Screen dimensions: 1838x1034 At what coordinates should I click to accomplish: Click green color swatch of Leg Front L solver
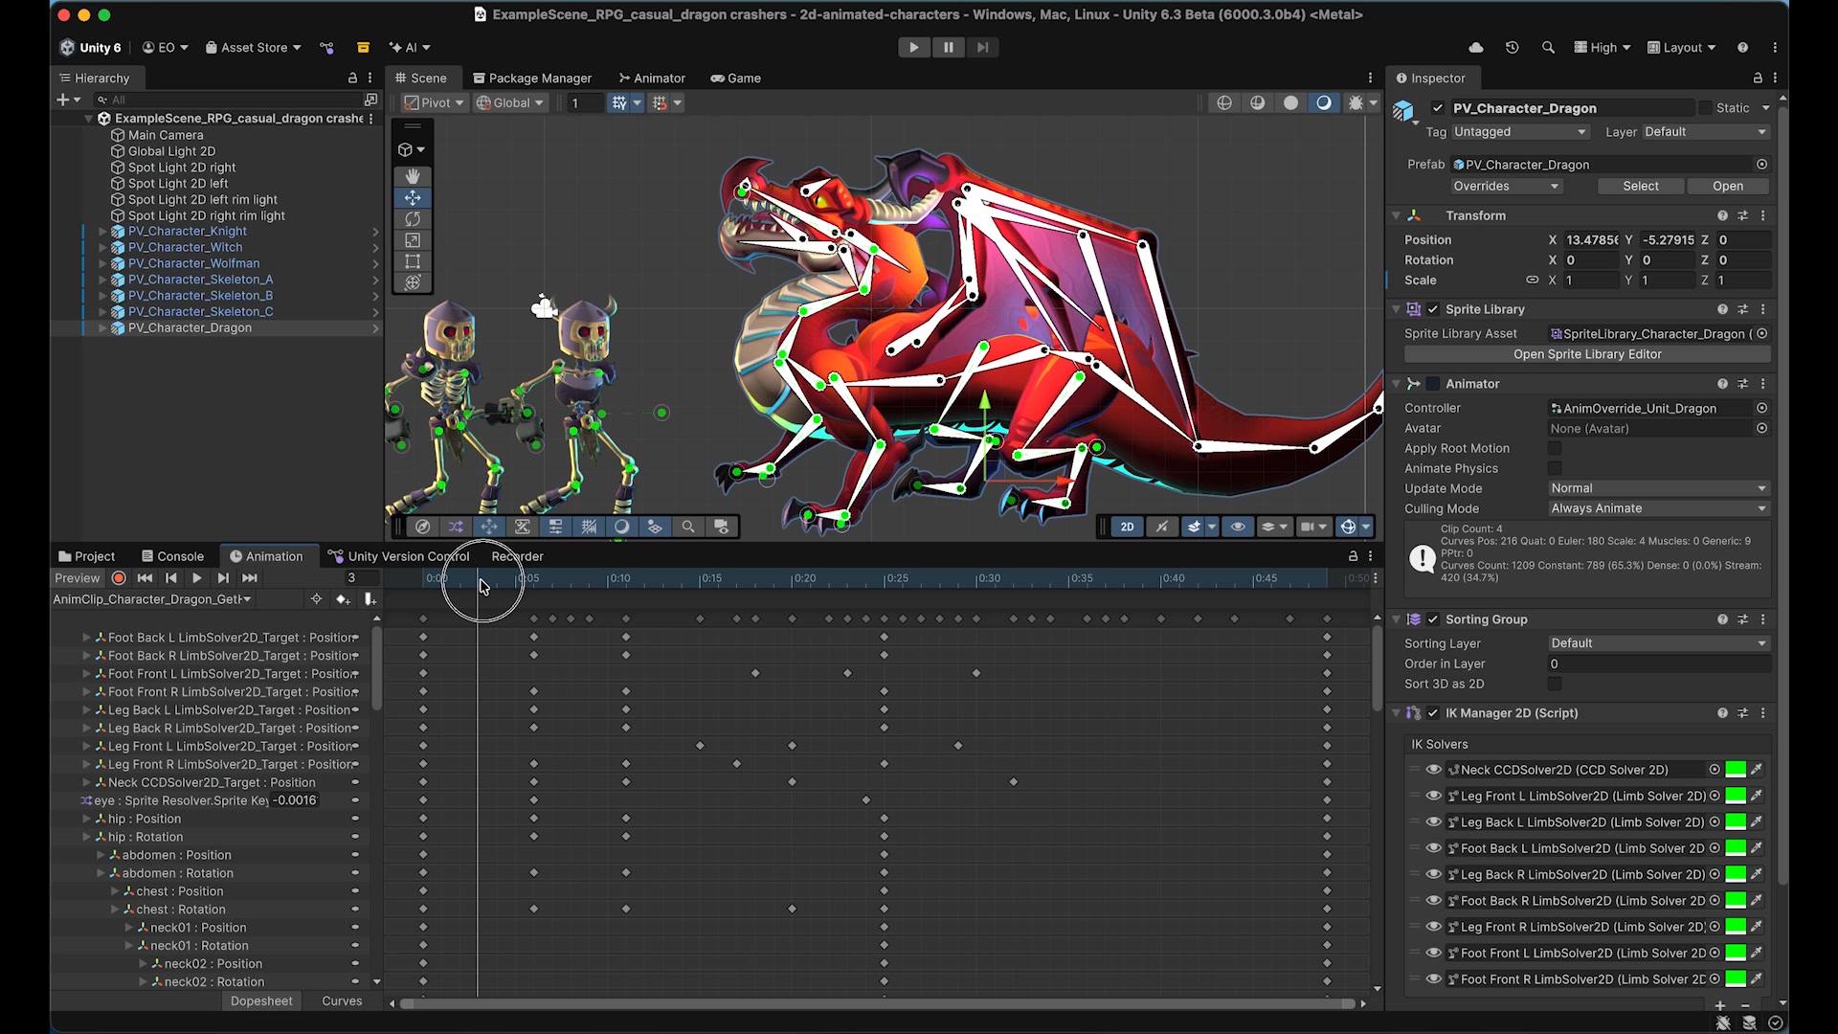(x=1736, y=796)
